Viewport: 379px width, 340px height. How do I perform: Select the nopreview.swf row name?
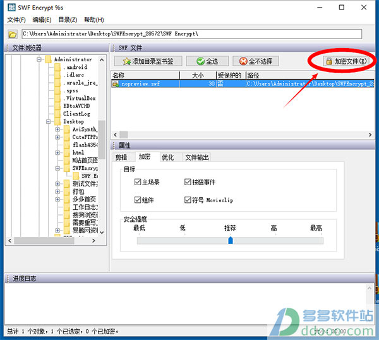point(140,83)
